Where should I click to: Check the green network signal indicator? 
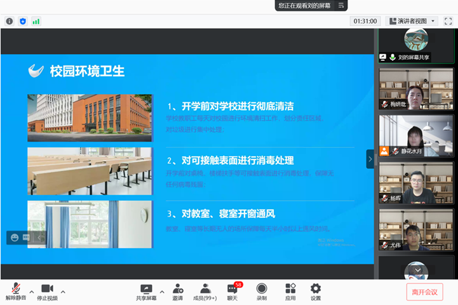36,21
